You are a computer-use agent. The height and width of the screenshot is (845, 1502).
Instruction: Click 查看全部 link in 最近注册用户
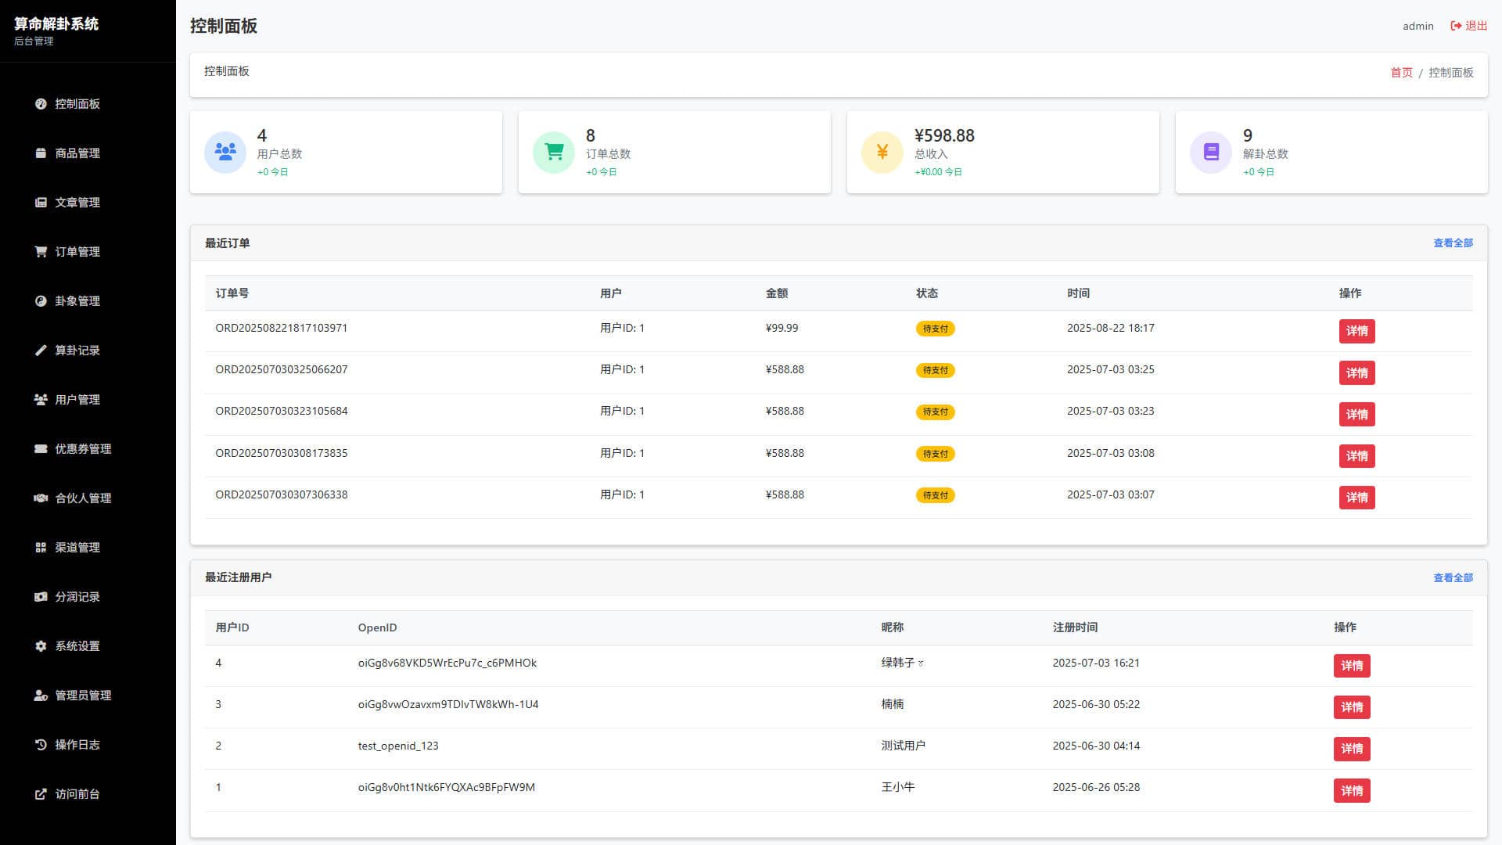pyautogui.click(x=1453, y=578)
